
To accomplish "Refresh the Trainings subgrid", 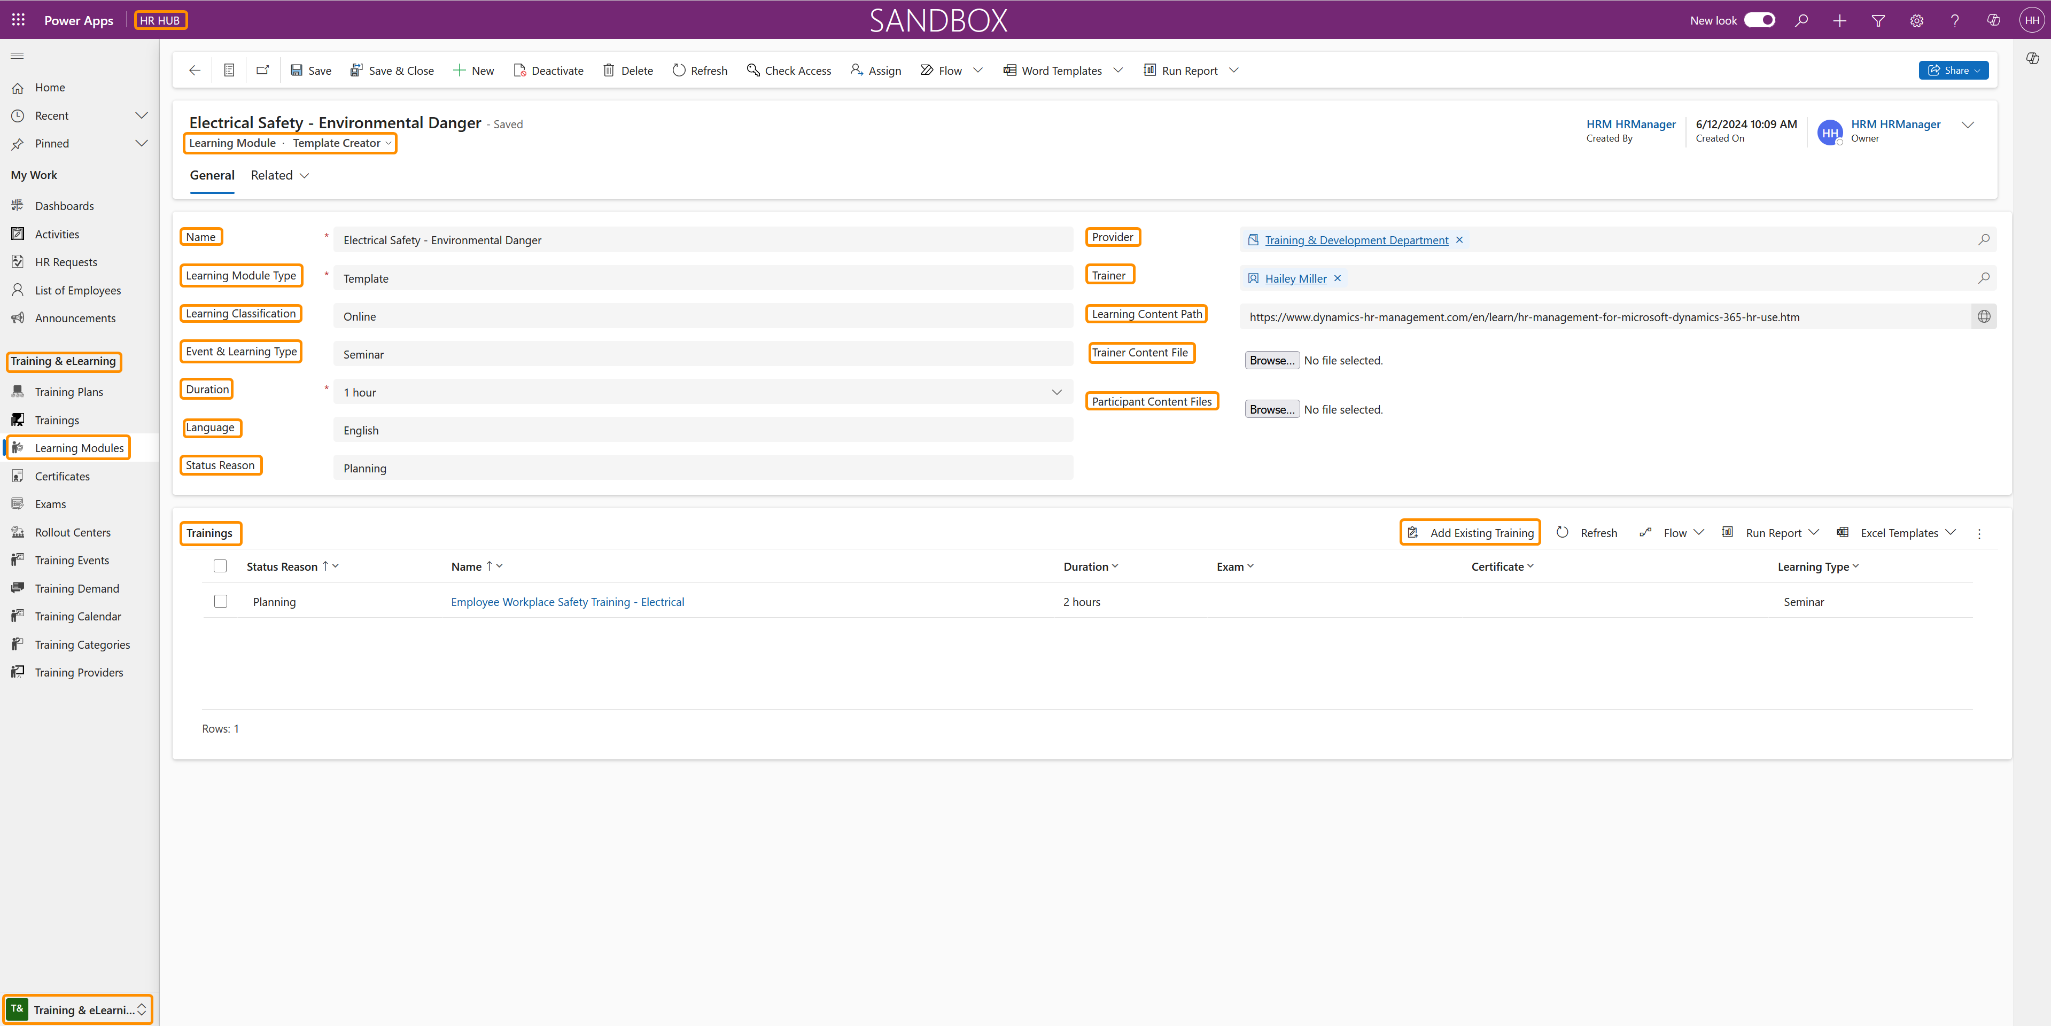I will (x=1588, y=532).
